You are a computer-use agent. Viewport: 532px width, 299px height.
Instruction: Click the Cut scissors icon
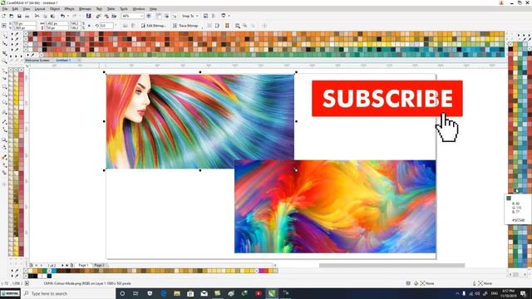tap(37, 16)
